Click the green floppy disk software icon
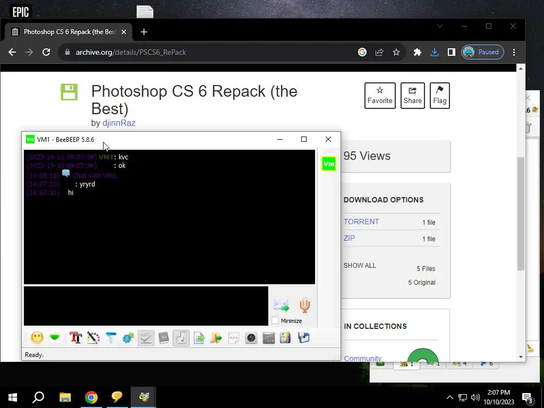544x408 pixels. pos(69,92)
